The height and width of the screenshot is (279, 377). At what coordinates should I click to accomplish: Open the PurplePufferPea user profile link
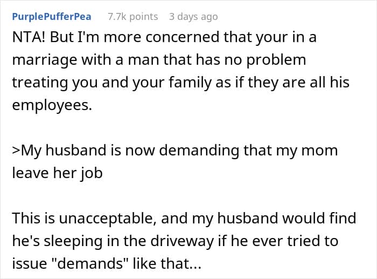[x=51, y=17]
